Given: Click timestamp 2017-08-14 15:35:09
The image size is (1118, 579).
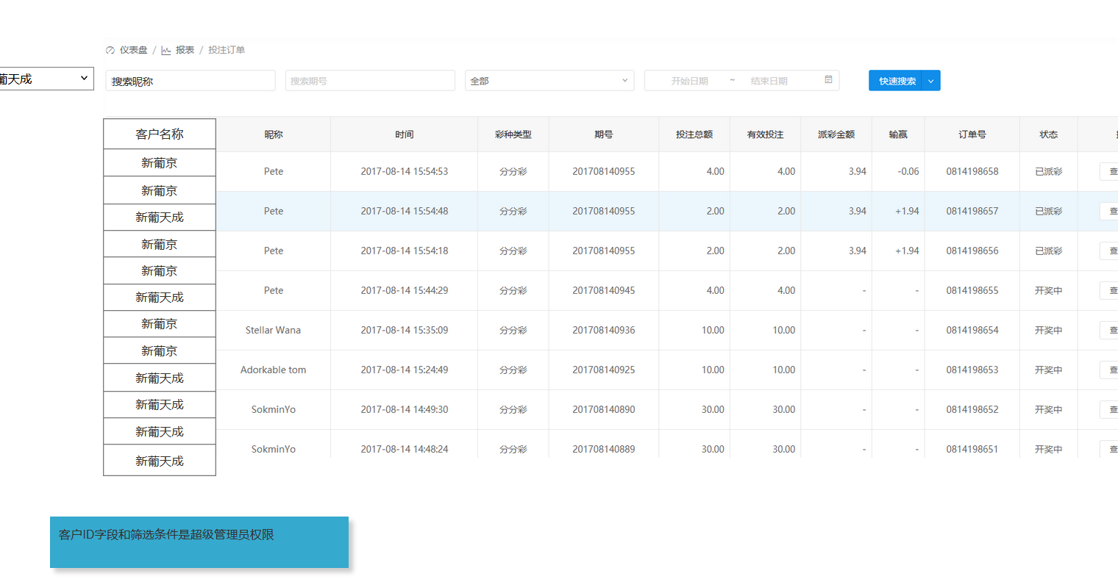Looking at the screenshot, I should pyautogui.click(x=405, y=330).
